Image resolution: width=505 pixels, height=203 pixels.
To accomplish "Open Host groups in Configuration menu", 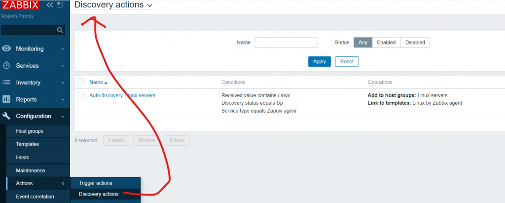I will 30,131.
